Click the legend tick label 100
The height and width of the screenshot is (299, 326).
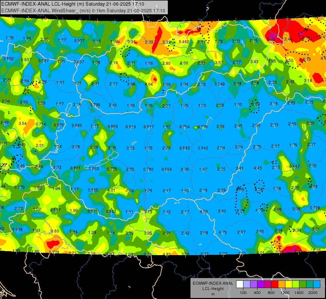click(243, 293)
